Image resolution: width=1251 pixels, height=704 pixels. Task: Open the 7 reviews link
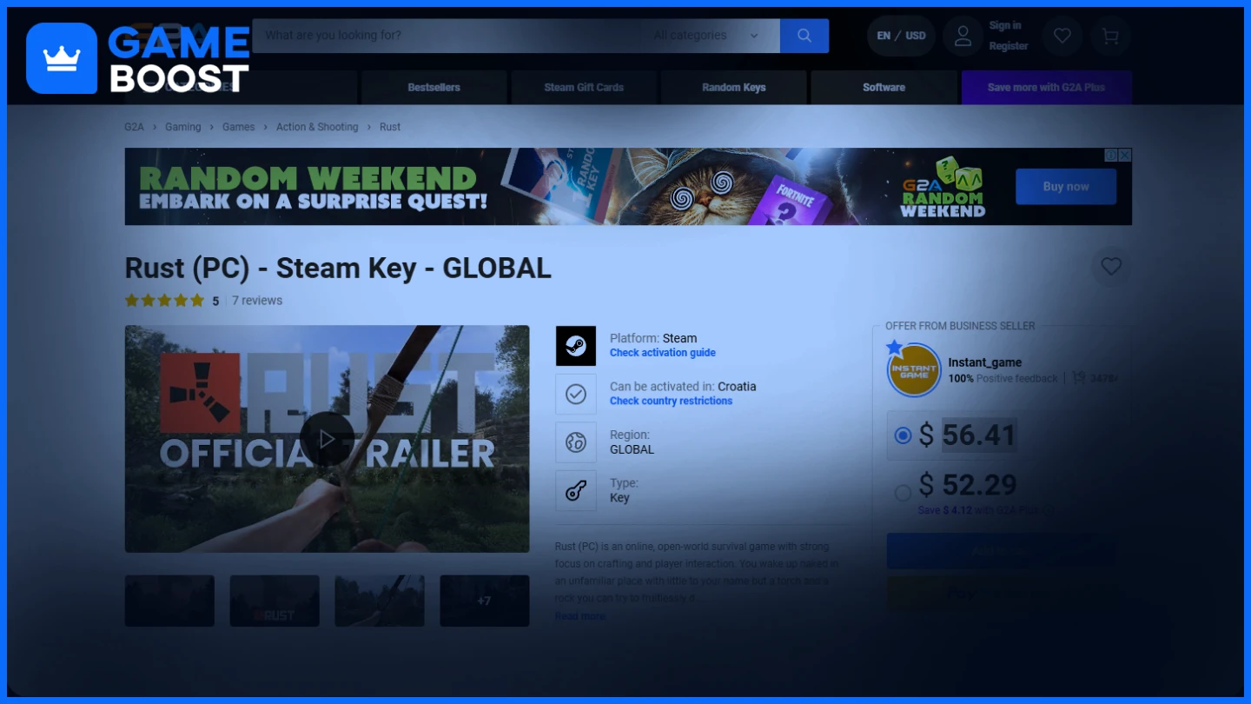click(257, 301)
